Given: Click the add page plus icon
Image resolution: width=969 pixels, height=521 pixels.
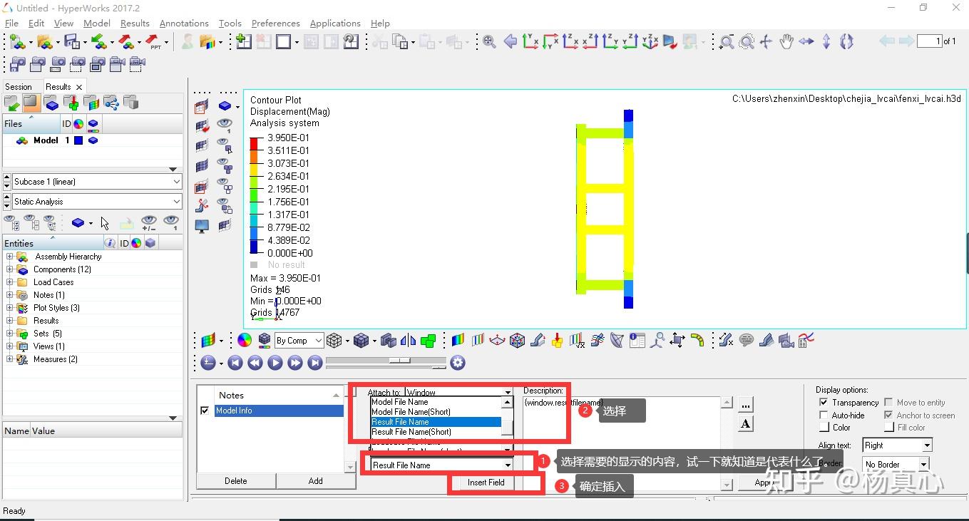Looking at the screenshot, I should point(244,41).
